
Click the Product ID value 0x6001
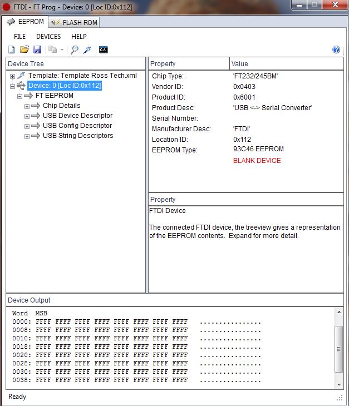click(x=244, y=97)
